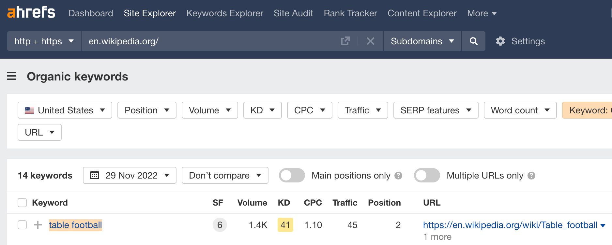Open Rank Tracker
The image size is (612, 245).
point(350,13)
